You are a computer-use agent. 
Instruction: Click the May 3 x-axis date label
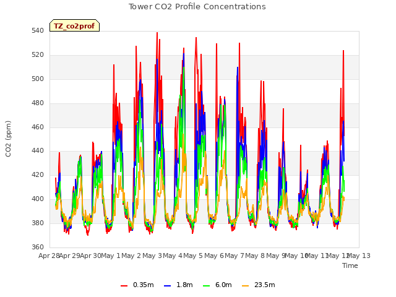pyautogui.click(x=152, y=256)
